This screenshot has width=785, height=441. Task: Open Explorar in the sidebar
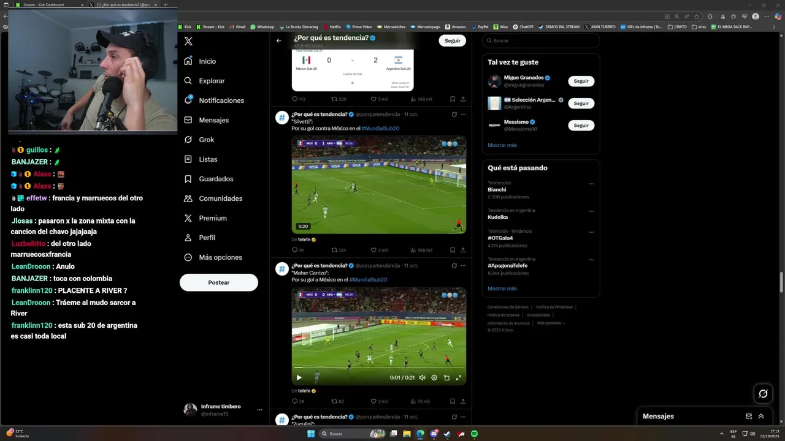[204, 81]
